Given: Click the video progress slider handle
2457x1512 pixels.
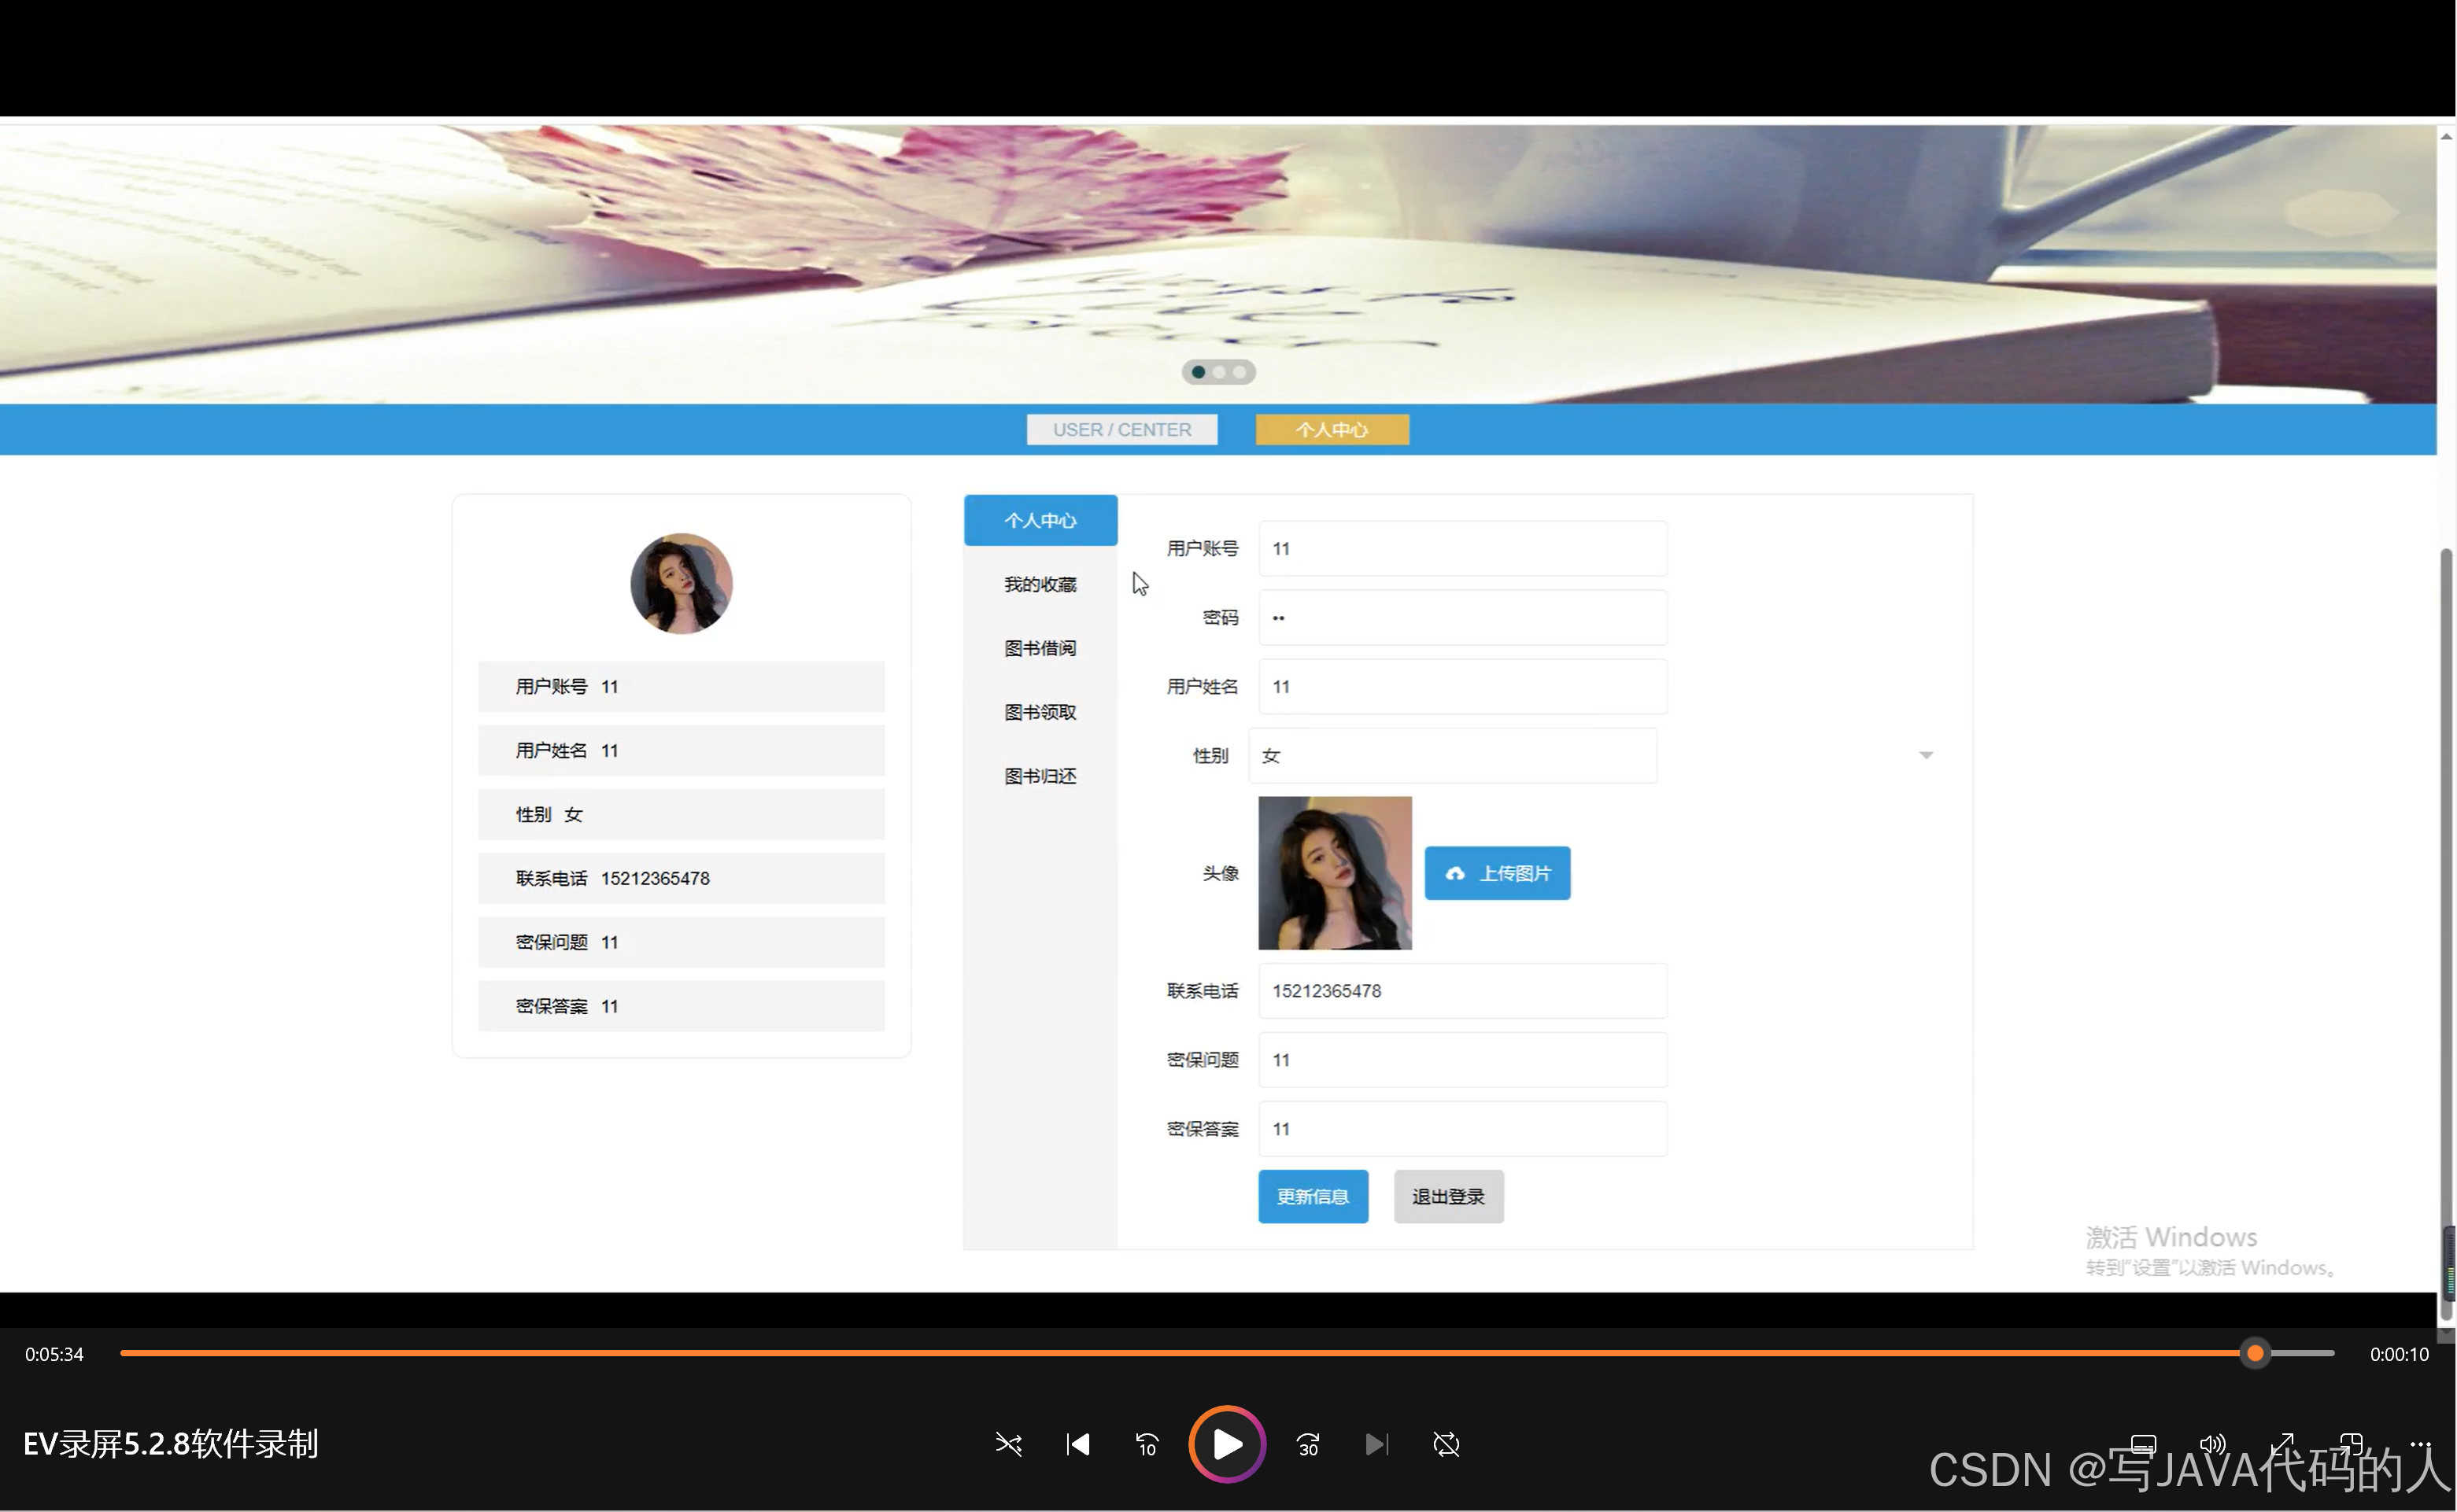Looking at the screenshot, I should 2255,1353.
